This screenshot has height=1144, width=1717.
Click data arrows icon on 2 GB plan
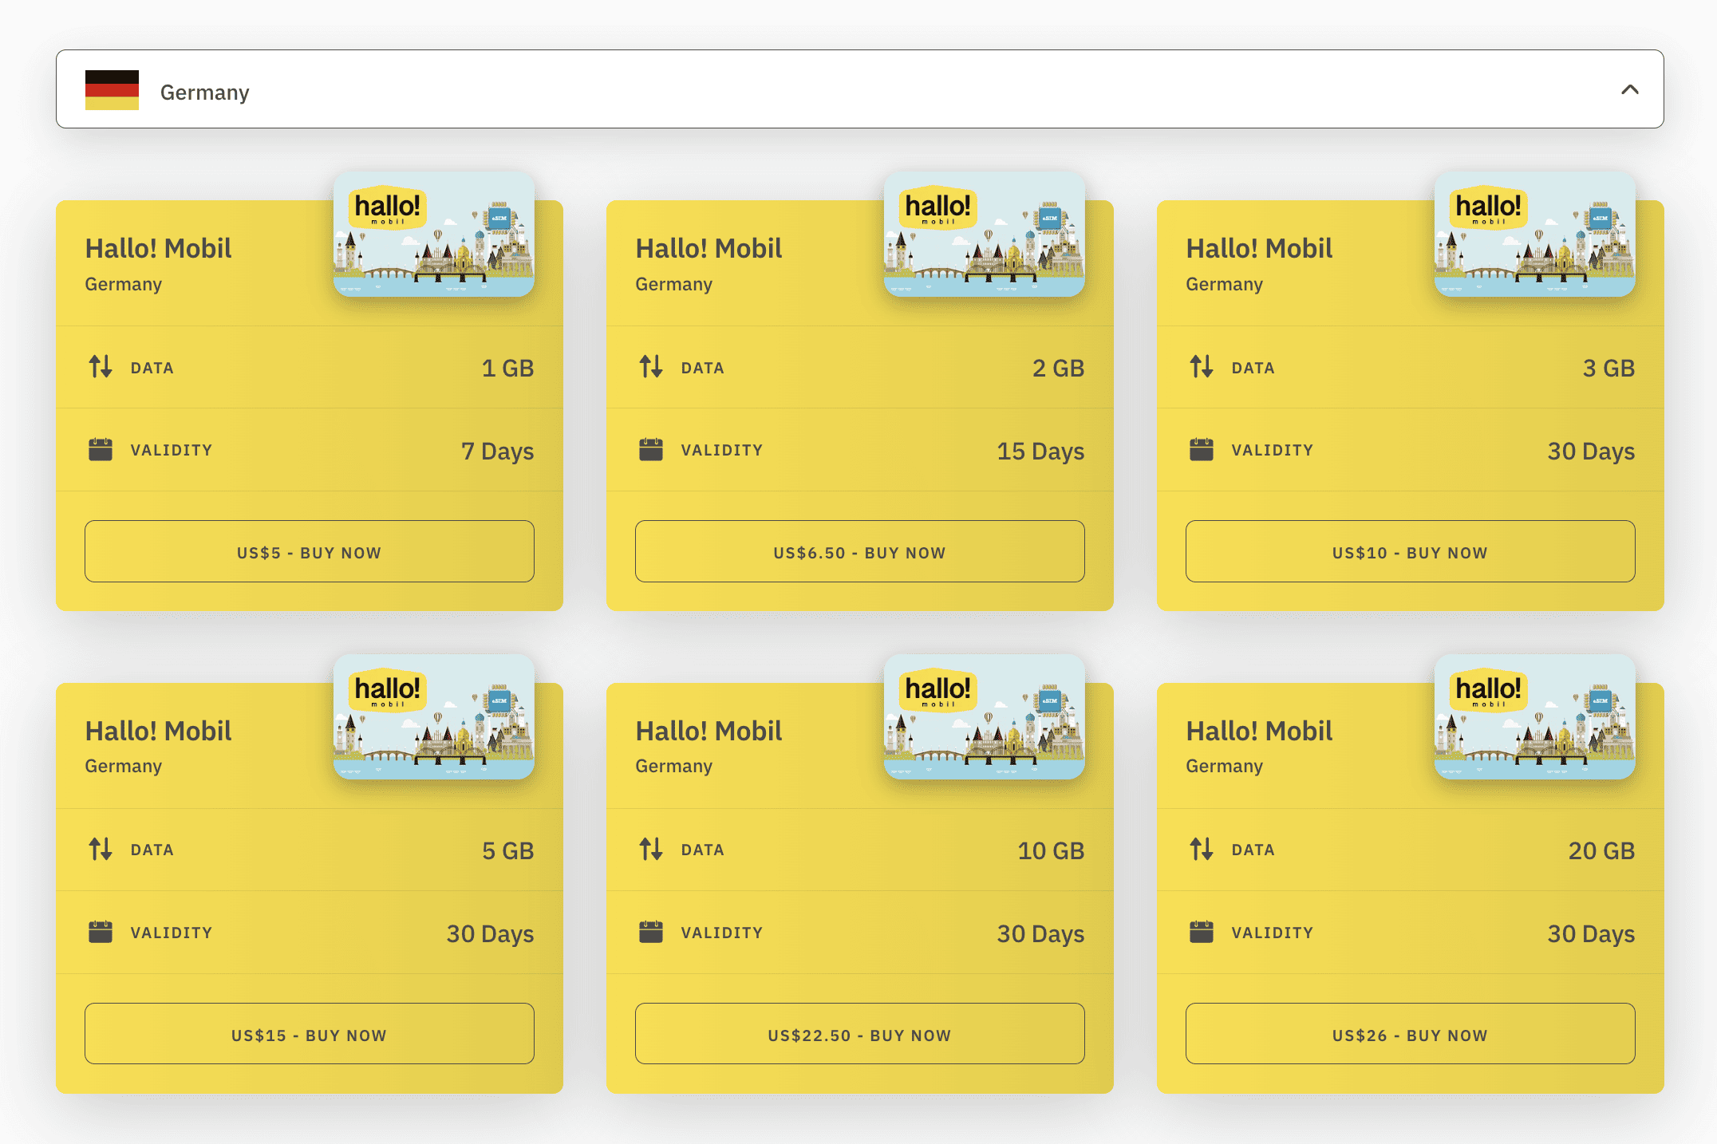click(651, 367)
